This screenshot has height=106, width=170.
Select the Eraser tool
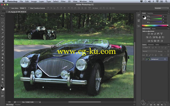coord(3,51)
